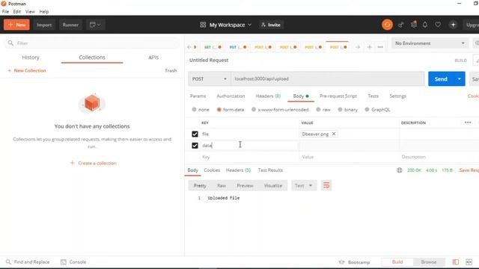Open the POST method dropdown
This screenshot has height=269, width=479.
pos(210,78)
